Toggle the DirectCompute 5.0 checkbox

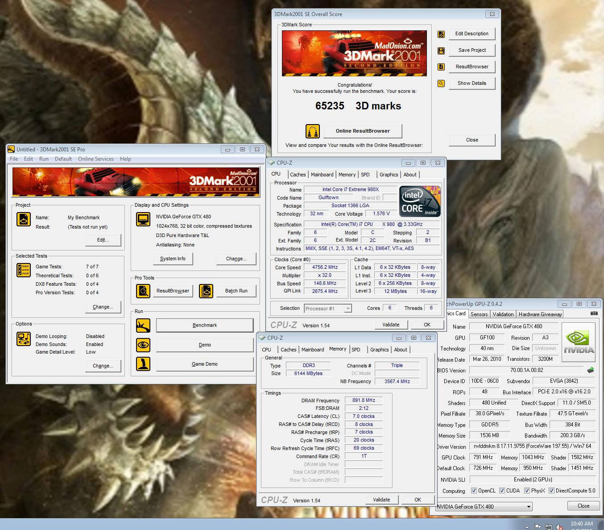point(552,491)
